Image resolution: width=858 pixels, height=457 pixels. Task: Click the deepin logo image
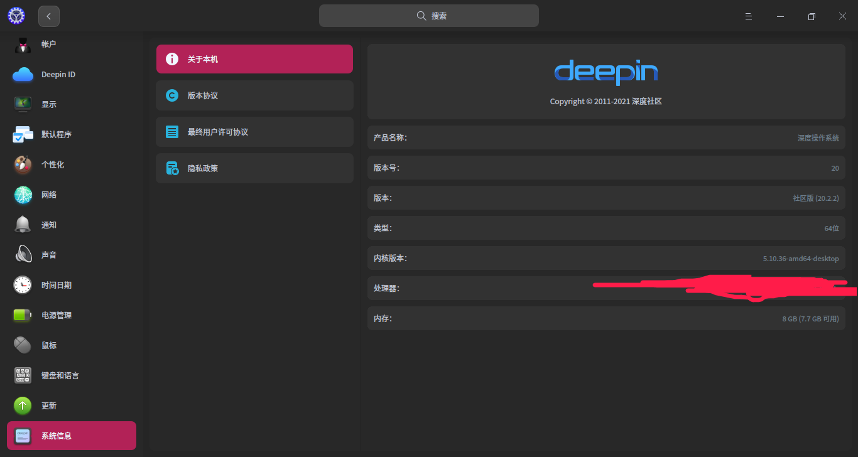click(606, 72)
